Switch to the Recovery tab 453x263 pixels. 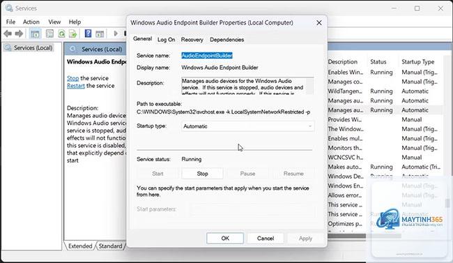192,40
